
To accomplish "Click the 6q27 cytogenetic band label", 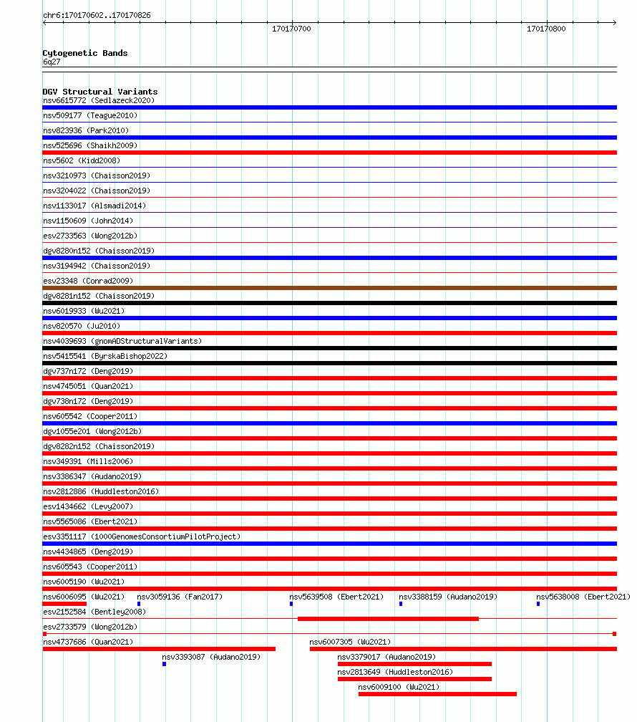I will tap(52, 62).
